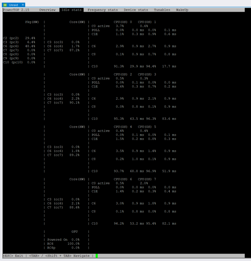Click the Unraid session tab icon
Image resolution: width=251 pixels, height=261 pixels.
5,5
